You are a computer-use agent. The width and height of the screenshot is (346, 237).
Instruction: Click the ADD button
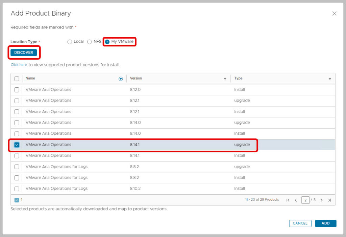tap(325, 223)
